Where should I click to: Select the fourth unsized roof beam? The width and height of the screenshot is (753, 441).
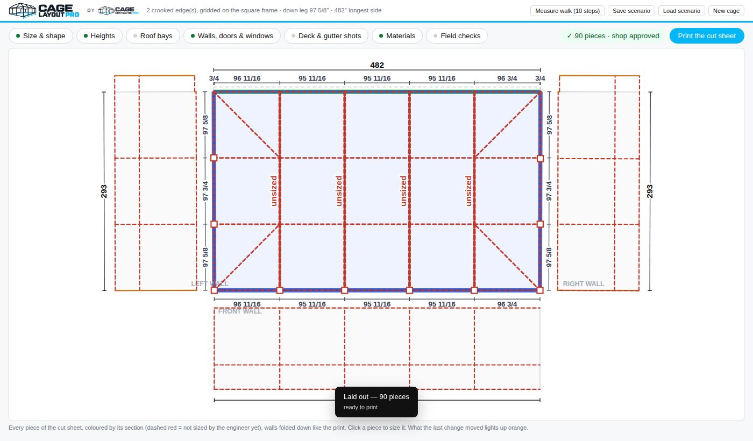tap(474, 191)
